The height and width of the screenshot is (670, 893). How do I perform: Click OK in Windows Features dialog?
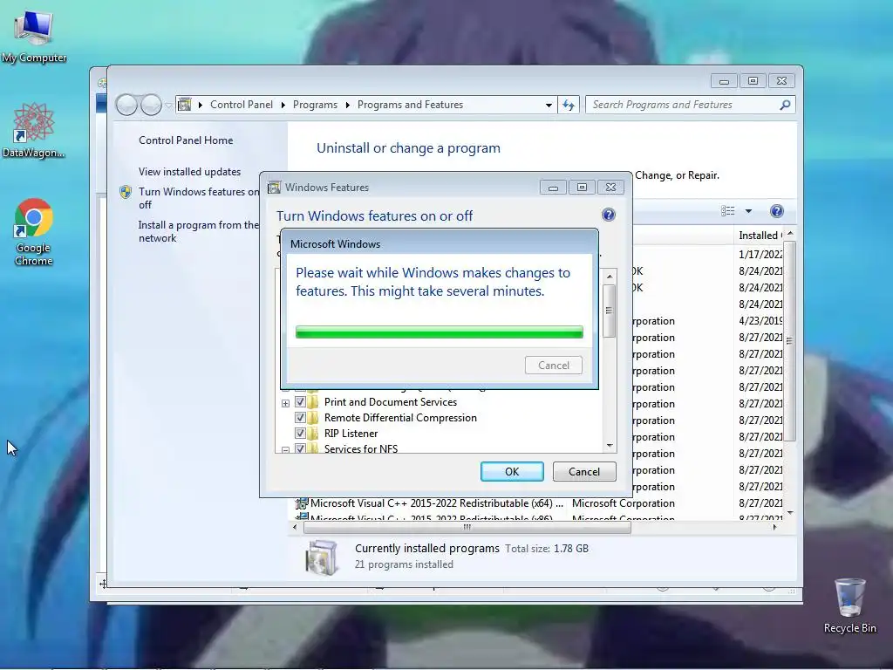(512, 472)
